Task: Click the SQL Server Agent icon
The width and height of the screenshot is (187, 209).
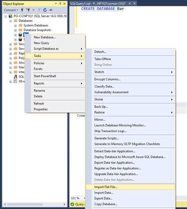Action: click(15, 77)
